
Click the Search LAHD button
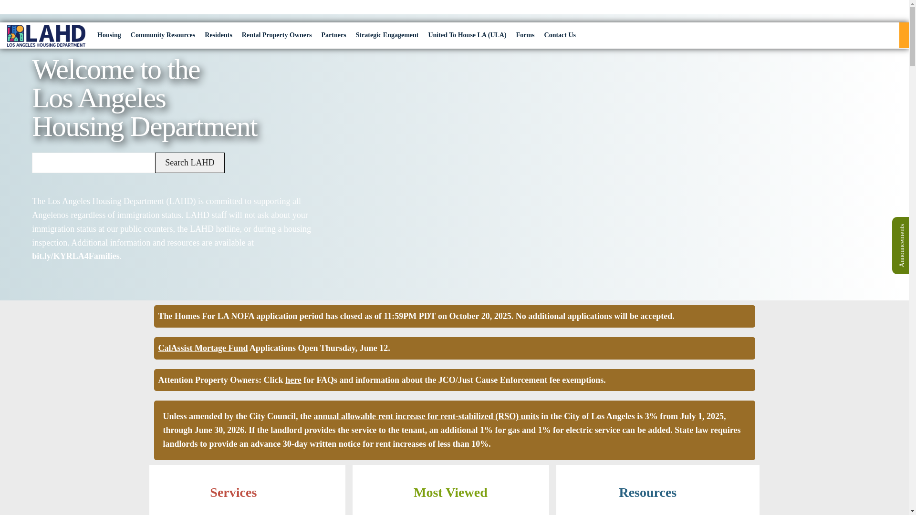click(190, 163)
